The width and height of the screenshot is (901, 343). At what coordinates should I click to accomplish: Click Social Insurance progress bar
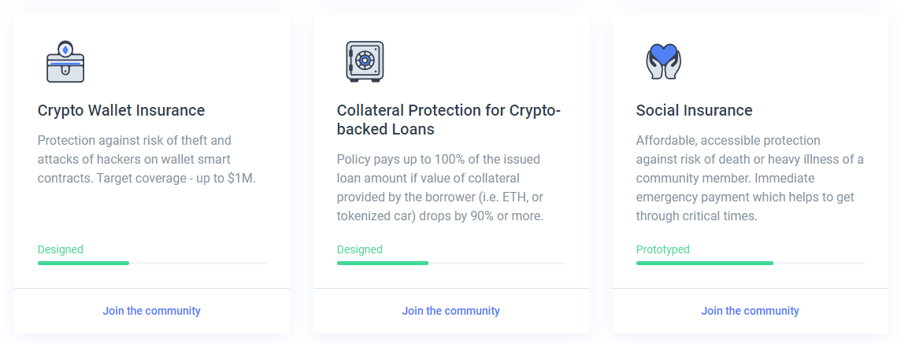pyautogui.click(x=750, y=263)
